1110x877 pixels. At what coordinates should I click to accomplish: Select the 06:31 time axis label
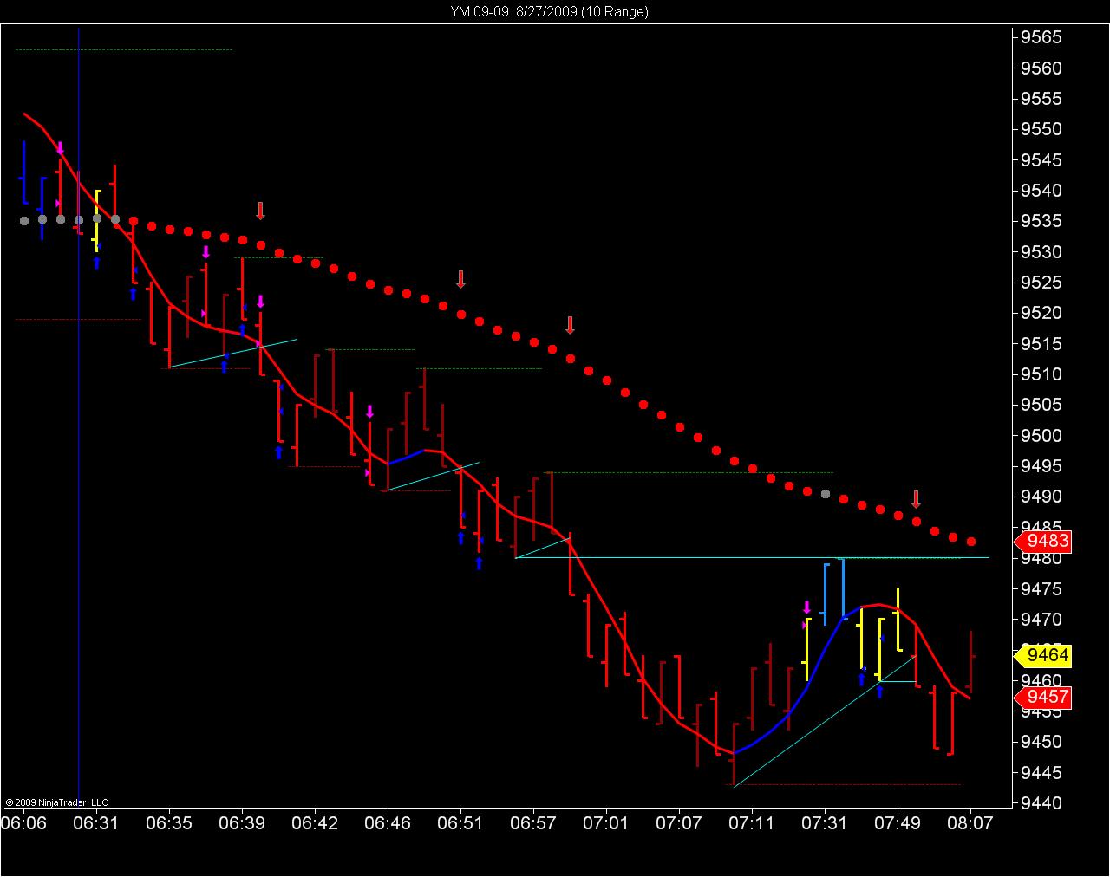pos(95,822)
